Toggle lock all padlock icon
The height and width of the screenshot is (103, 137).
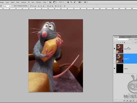[124, 42]
